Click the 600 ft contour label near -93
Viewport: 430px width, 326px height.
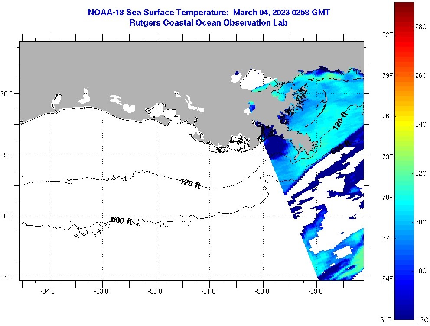pyautogui.click(x=121, y=221)
